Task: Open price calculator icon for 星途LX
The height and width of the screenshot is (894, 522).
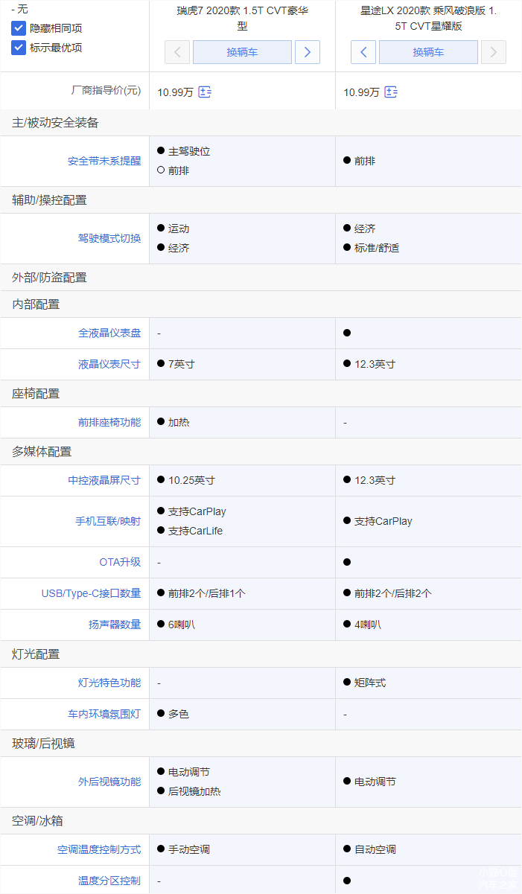Action: click(x=391, y=92)
